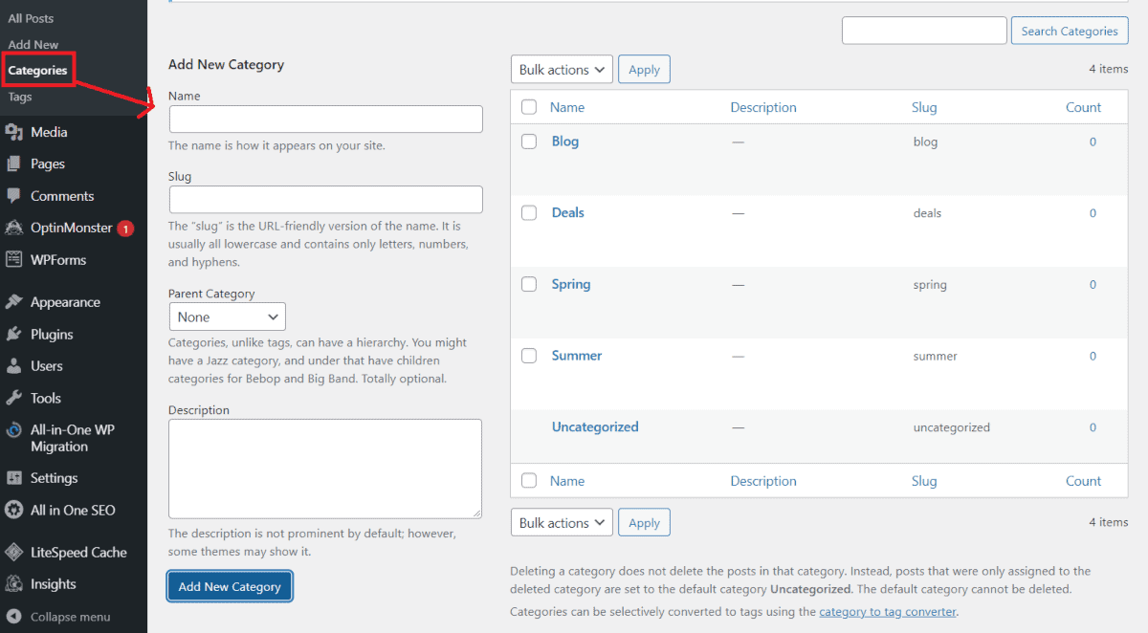The image size is (1148, 633).
Task: Click the LiteSpeed Cache diamond icon
Action: (x=13, y=552)
